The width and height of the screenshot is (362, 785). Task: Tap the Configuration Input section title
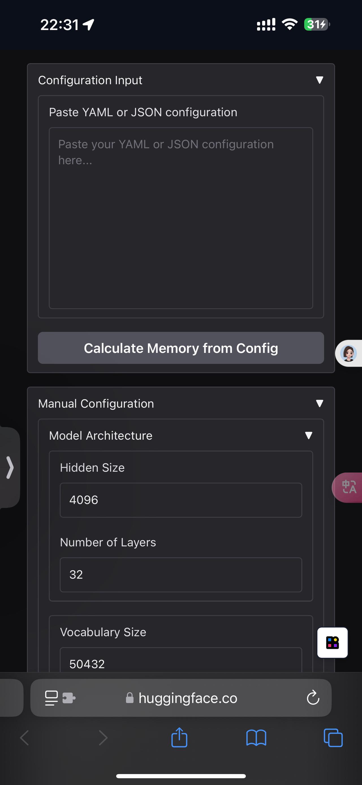point(90,80)
